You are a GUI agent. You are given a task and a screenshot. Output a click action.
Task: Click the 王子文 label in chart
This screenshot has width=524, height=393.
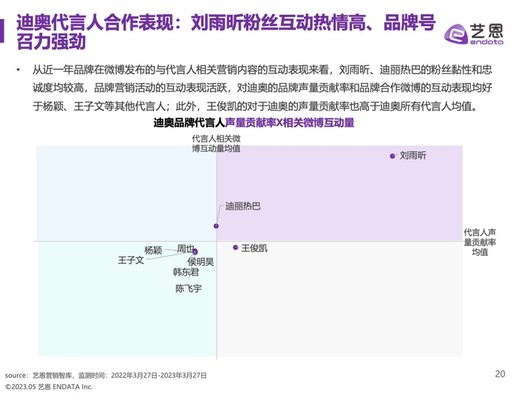tap(131, 260)
